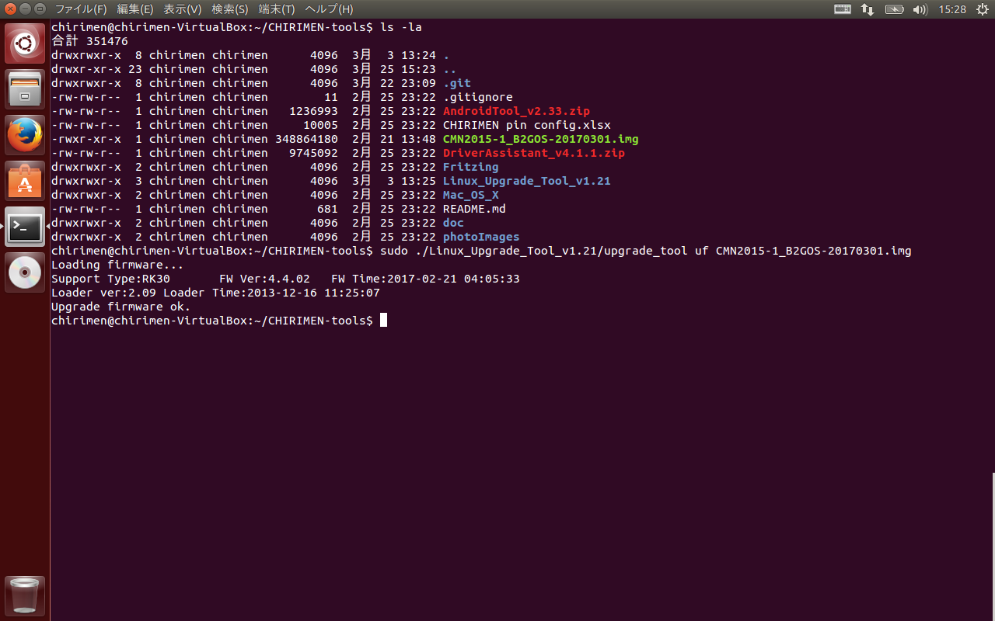Open the 表示(V) menu
The height and width of the screenshot is (621, 995).
(183, 9)
